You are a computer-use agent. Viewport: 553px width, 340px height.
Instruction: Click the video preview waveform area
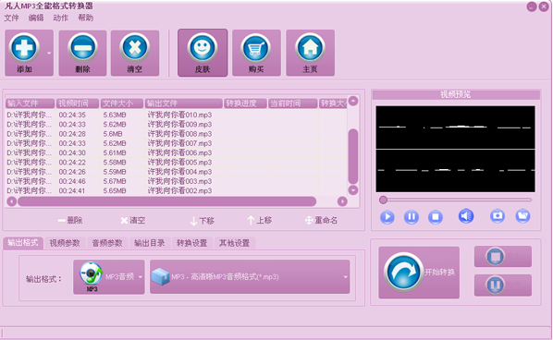click(455, 149)
